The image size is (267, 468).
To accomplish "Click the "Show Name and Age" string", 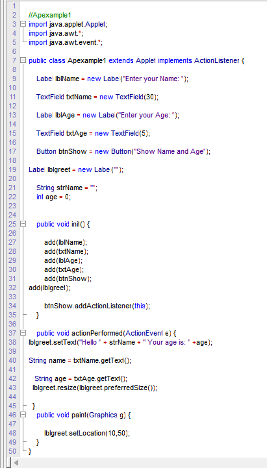I will coord(170,151).
